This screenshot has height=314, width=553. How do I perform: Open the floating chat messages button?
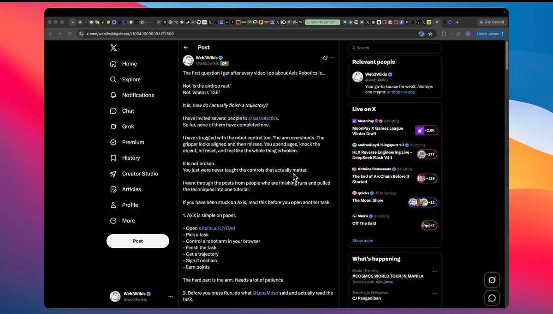pyautogui.click(x=492, y=298)
